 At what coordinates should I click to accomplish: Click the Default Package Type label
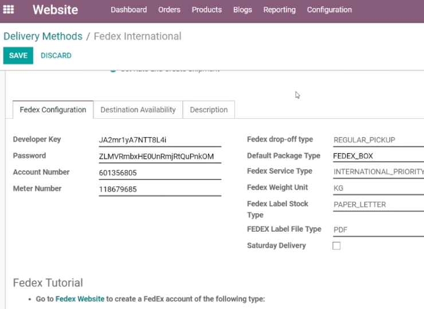click(x=284, y=155)
